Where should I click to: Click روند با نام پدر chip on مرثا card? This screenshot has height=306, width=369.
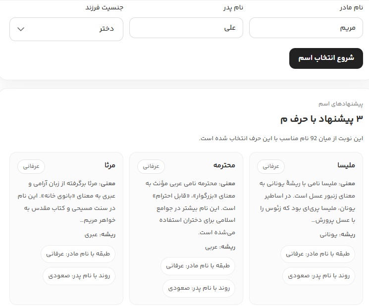point(79,276)
